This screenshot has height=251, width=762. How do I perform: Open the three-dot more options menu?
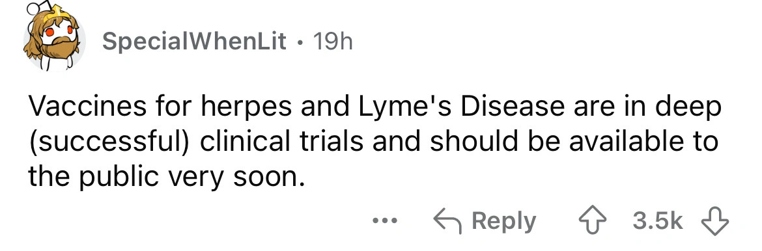(385, 221)
